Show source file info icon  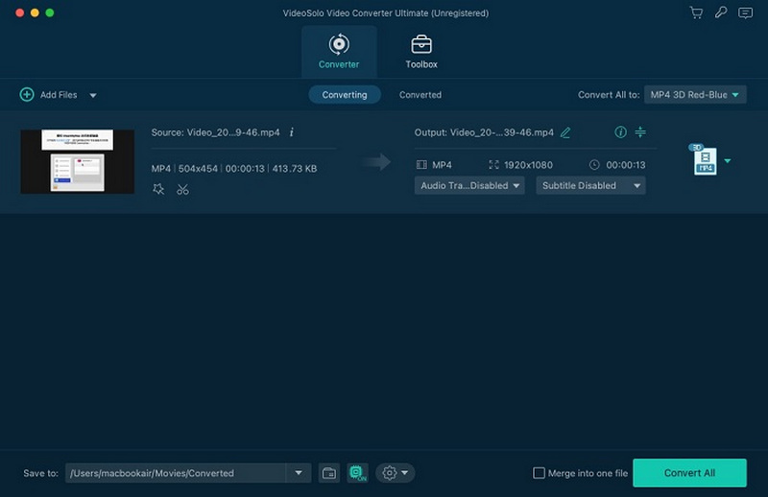pyautogui.click(x=292, y=132)
